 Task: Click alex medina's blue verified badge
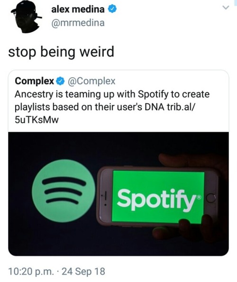[112, 9]
